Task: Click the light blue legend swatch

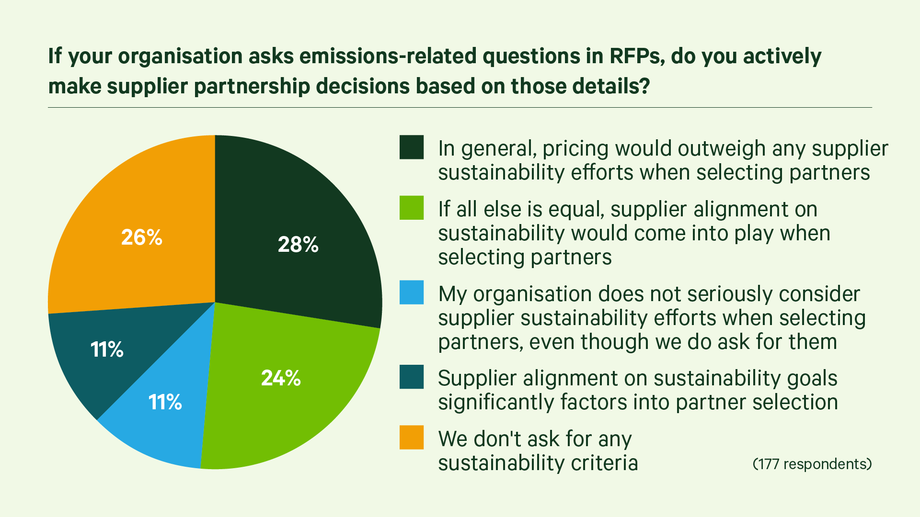Action: click(x=412, y=292)
